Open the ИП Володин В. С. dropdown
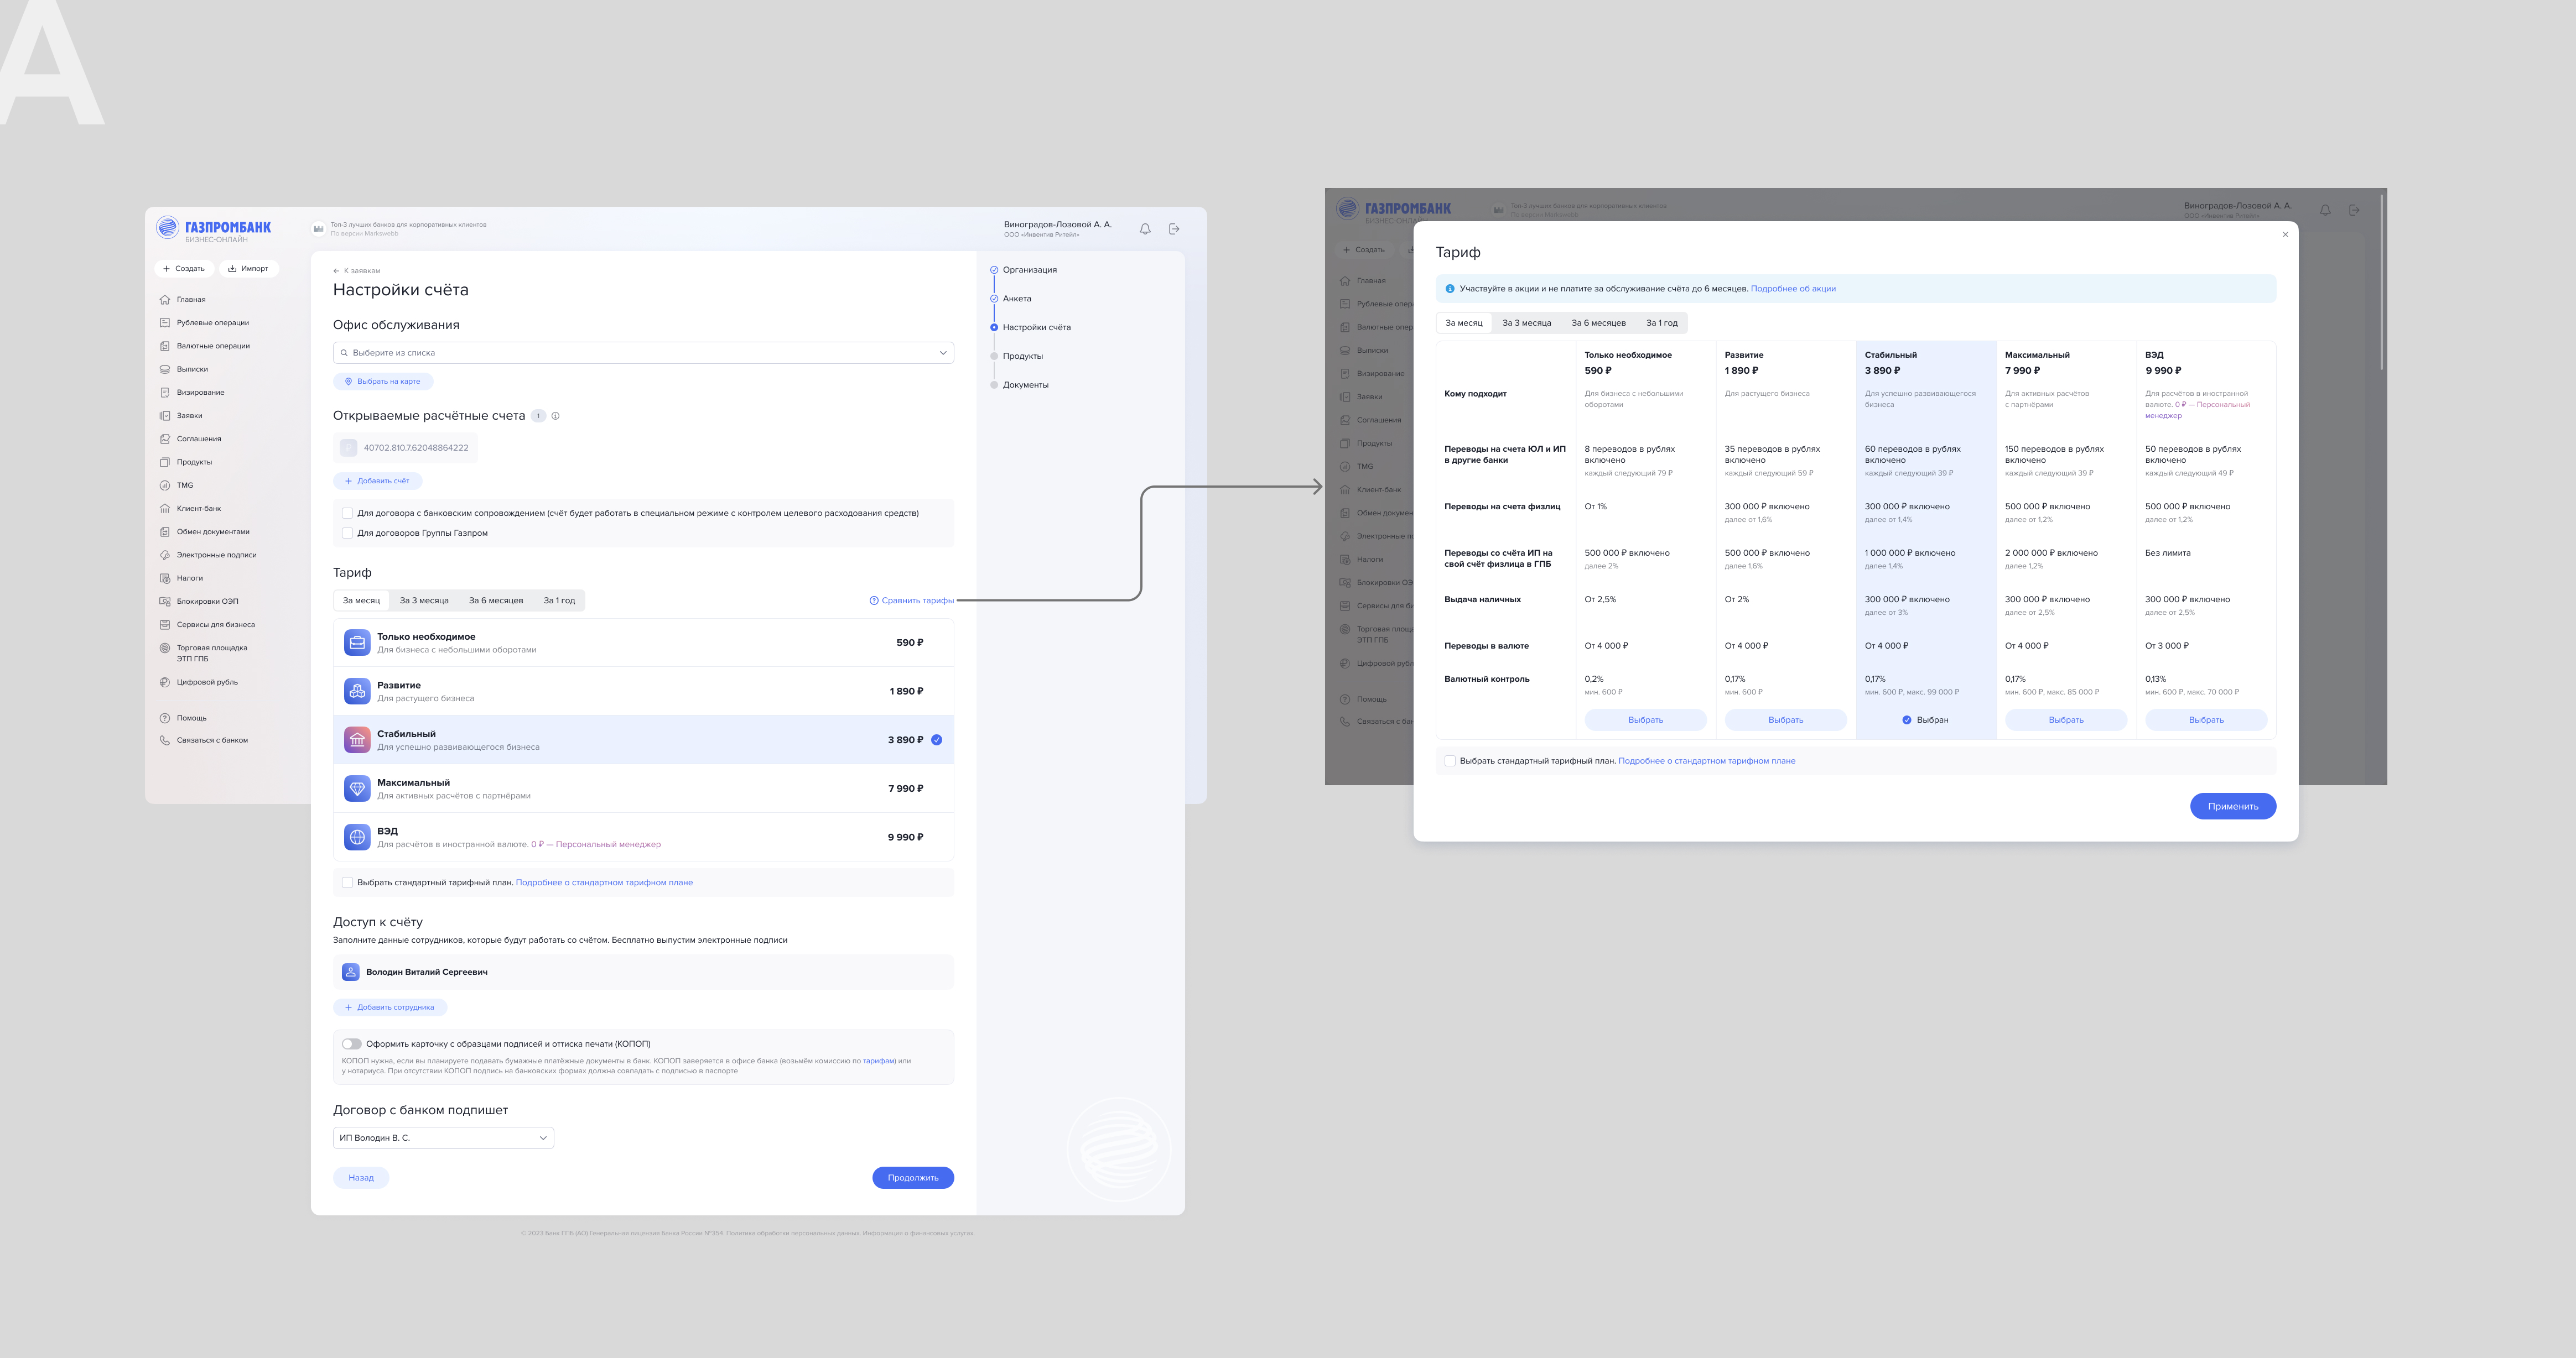 point(443,1138)
